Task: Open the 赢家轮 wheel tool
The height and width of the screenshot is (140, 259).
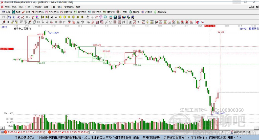Action: pyautogui.click(x=134, y=12)
